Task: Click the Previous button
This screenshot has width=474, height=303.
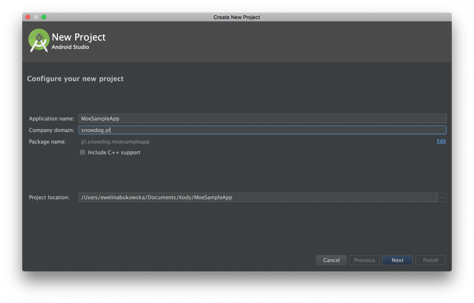Action: [364, 260]
